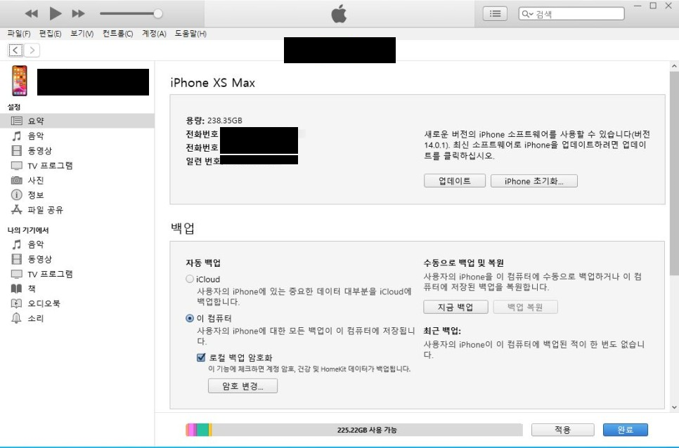This screenshot has width=679, height=448.
Task: Open the 편집(E) menu
Action: (50, 33)
